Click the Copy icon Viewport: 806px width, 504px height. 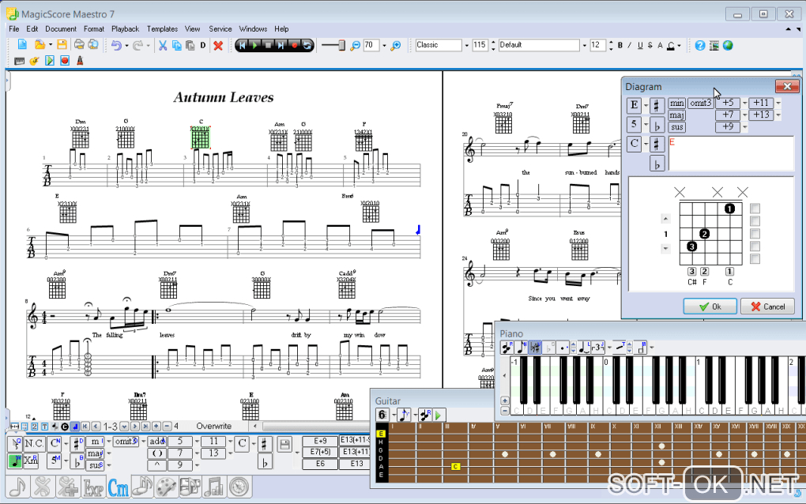click(176, 45)
